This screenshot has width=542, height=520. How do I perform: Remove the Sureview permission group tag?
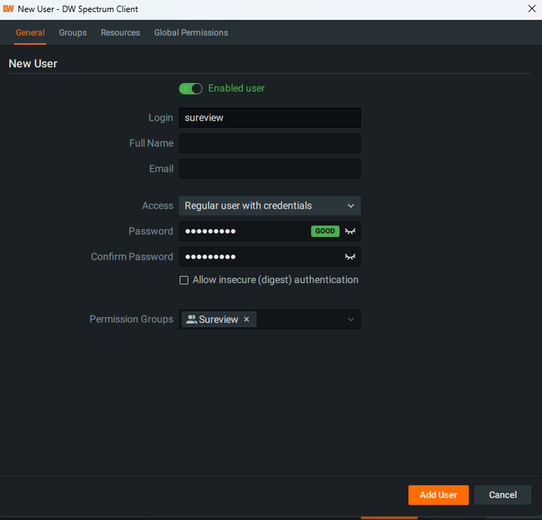point(246,319)
